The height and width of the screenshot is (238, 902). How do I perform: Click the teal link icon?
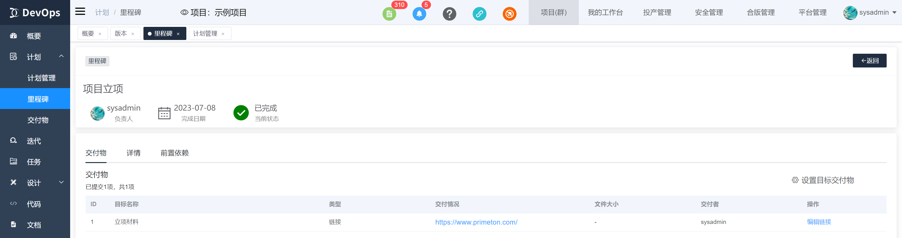point(480,14)
